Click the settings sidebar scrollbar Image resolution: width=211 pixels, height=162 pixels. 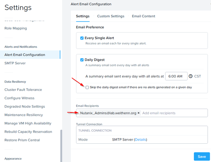click(x=61, y=145)
